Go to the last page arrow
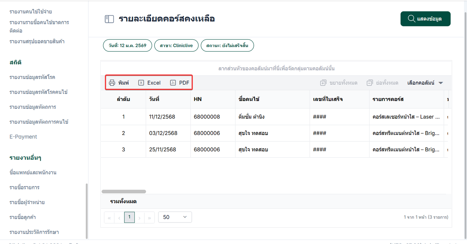Image resolution: width=467 pixels, height=244 pixels. (x=149, y=218)
